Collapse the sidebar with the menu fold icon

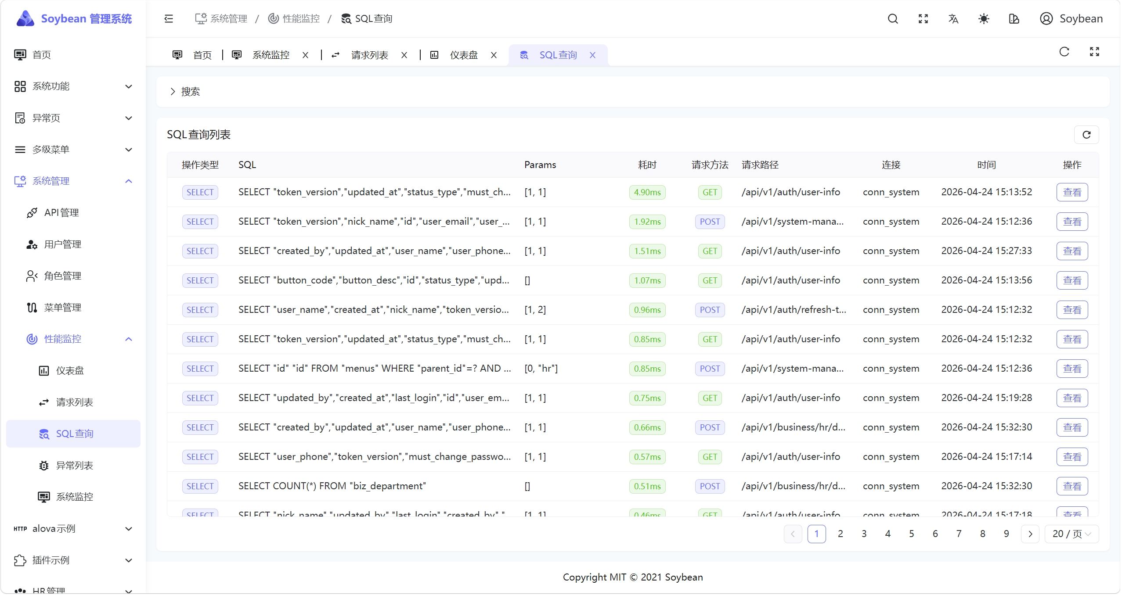point(169,19)
